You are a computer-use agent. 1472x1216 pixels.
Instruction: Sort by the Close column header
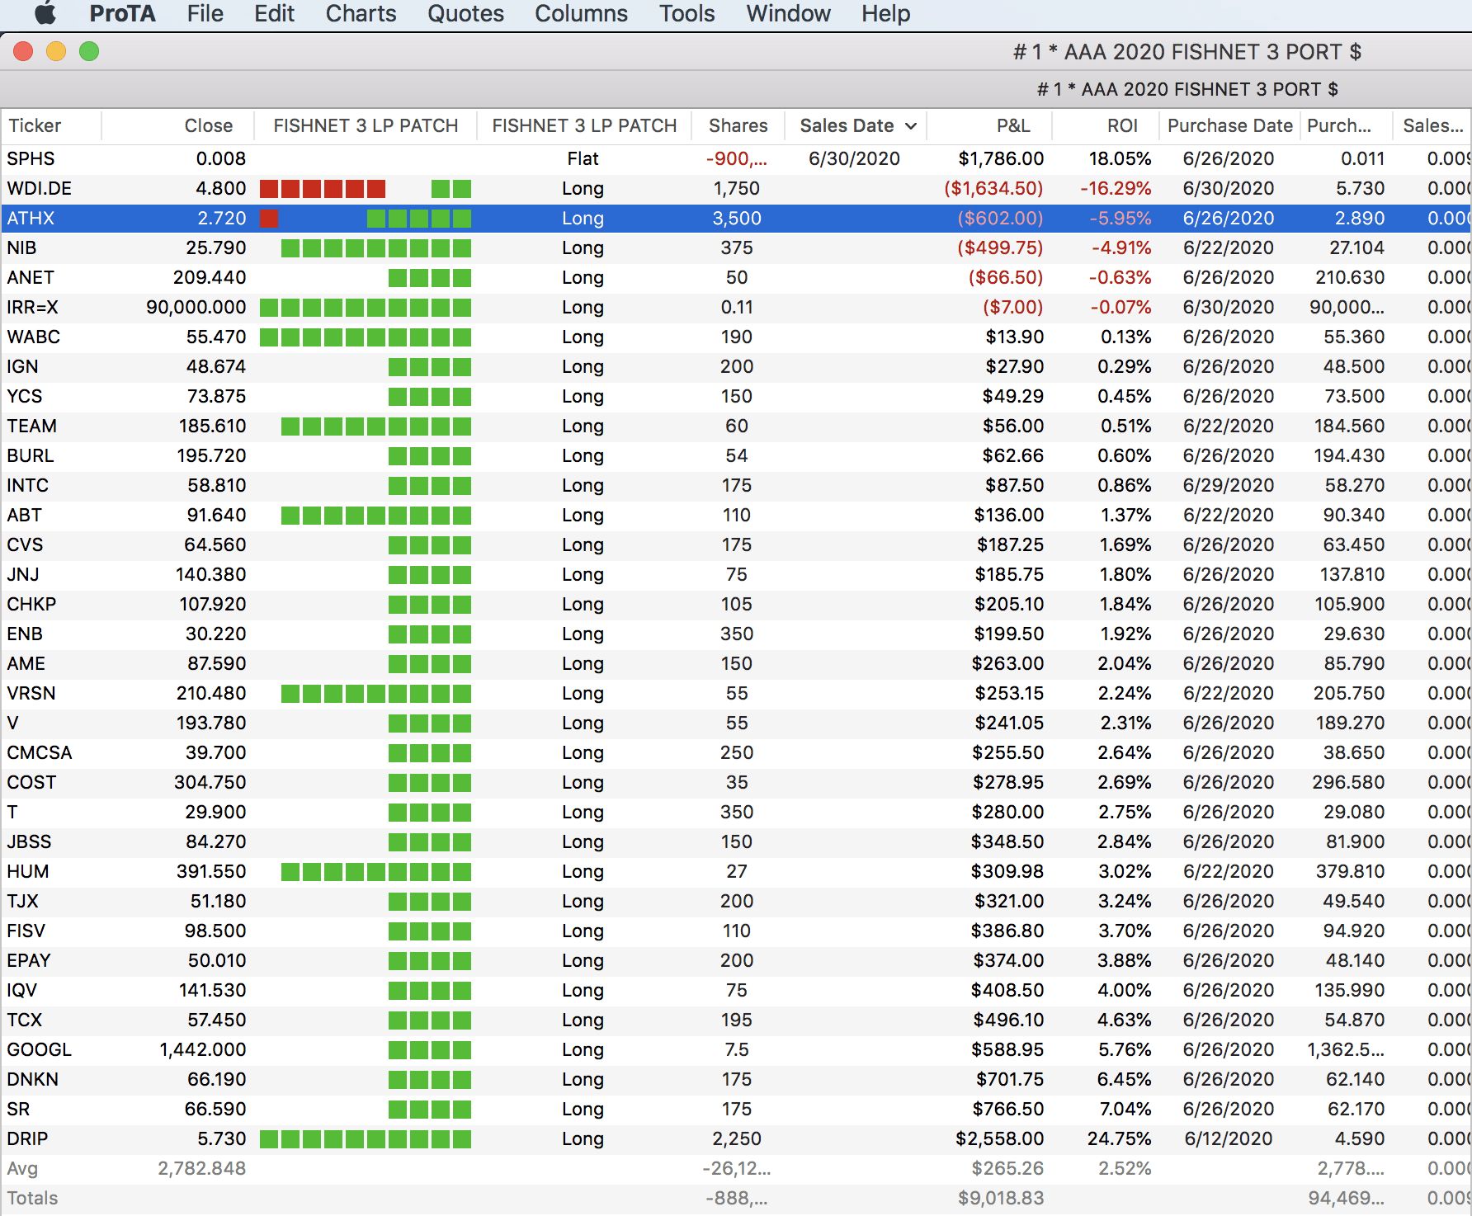pos(208,125)
